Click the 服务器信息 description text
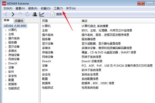The height and width of the screenshot is (103, 155). [89, 39]
